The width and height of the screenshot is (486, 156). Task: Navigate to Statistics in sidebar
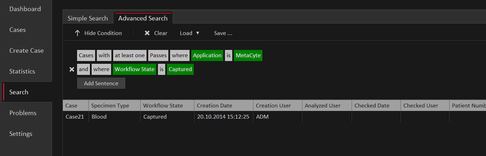(x=22, y=71)
